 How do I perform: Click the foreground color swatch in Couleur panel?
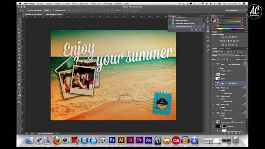(x=213, y=19)
